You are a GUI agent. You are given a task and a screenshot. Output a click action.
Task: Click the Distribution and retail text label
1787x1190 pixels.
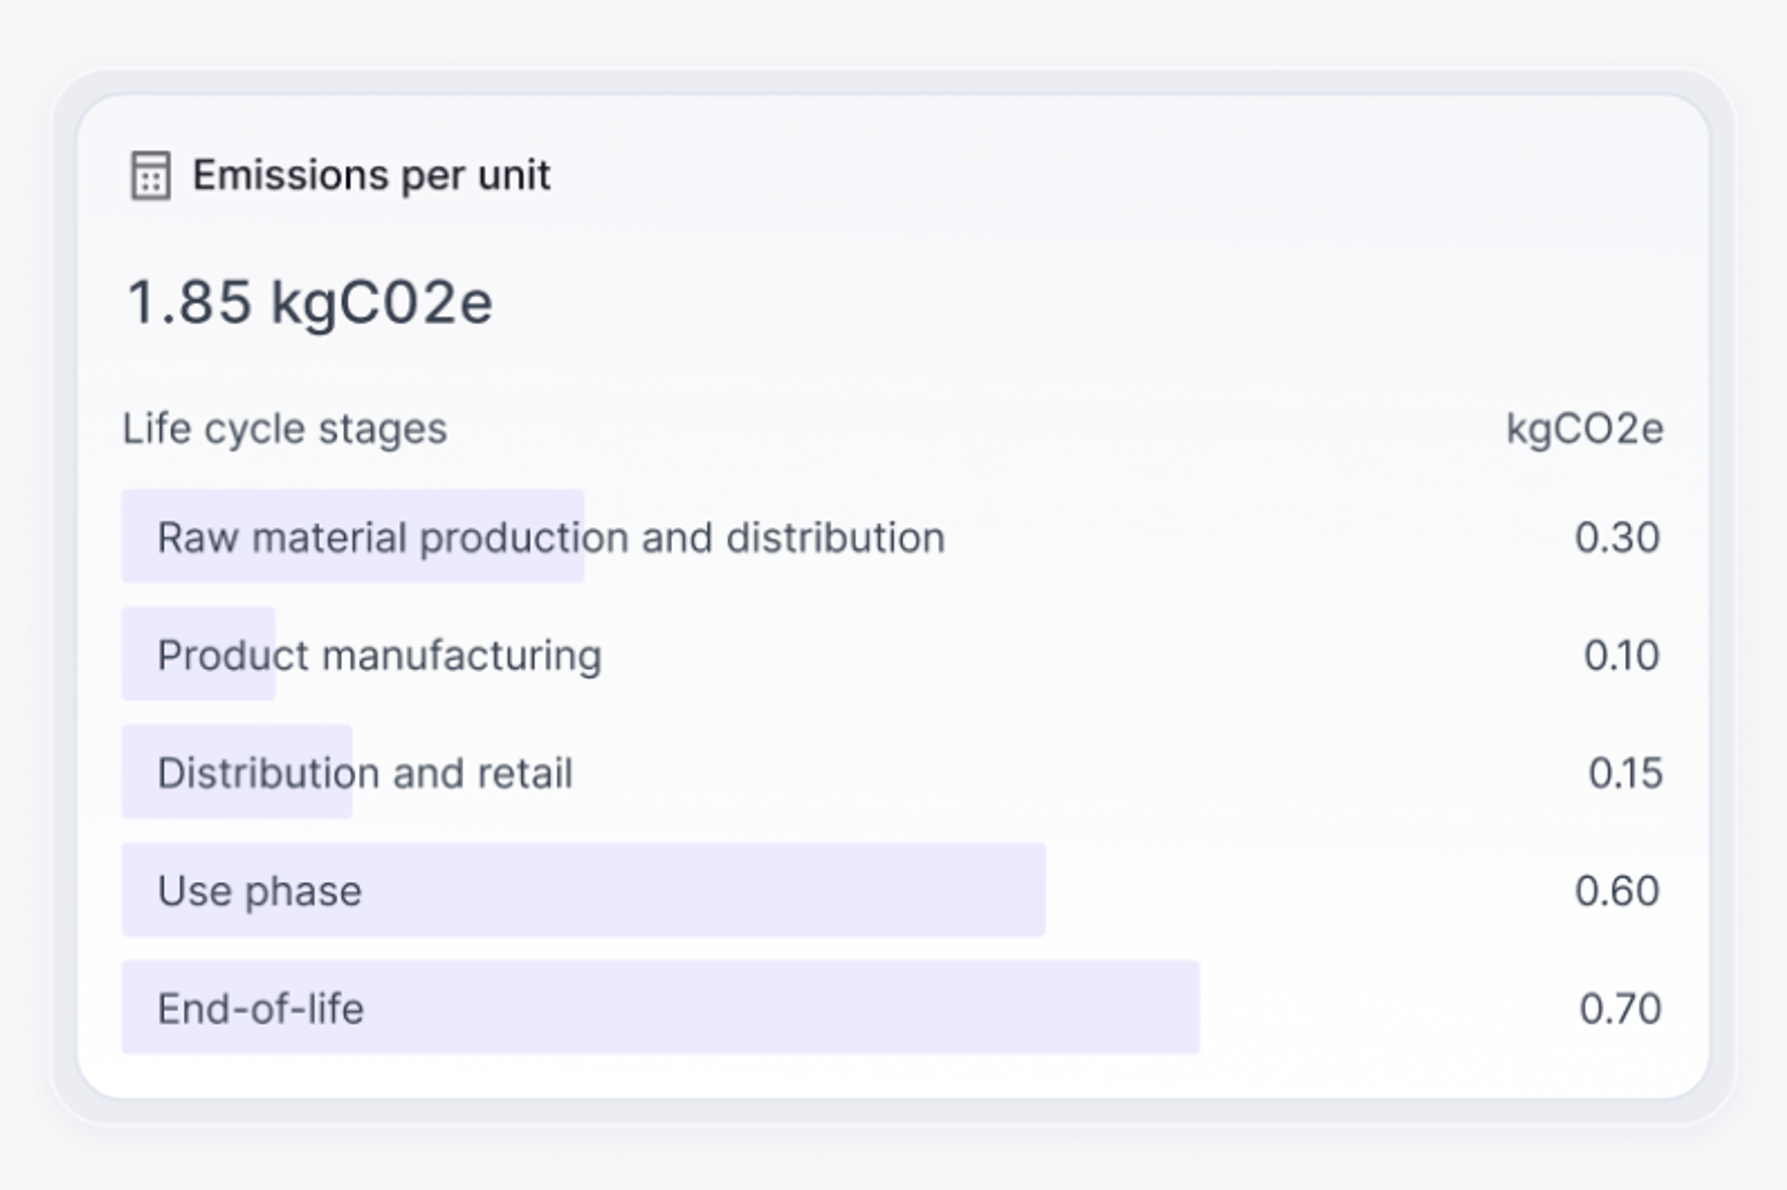[364, 773]
